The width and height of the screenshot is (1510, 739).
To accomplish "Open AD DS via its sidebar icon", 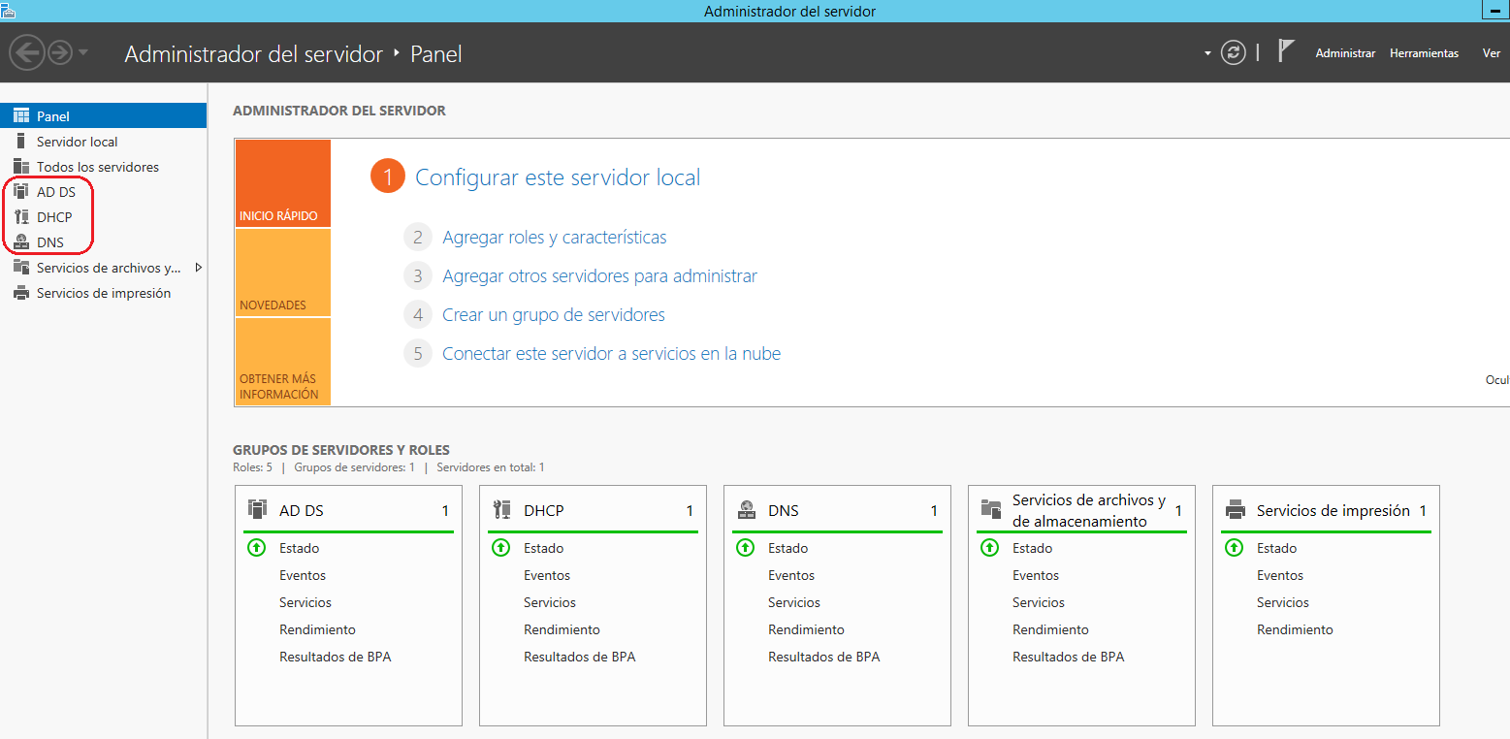I will click(x=21, y=192).
